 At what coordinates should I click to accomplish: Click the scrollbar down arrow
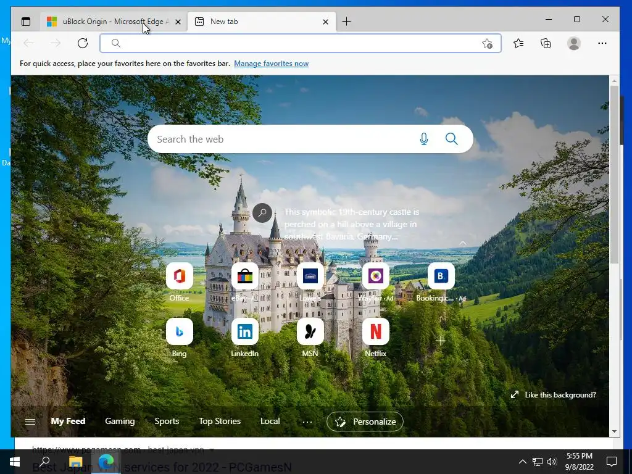(614, 431)
